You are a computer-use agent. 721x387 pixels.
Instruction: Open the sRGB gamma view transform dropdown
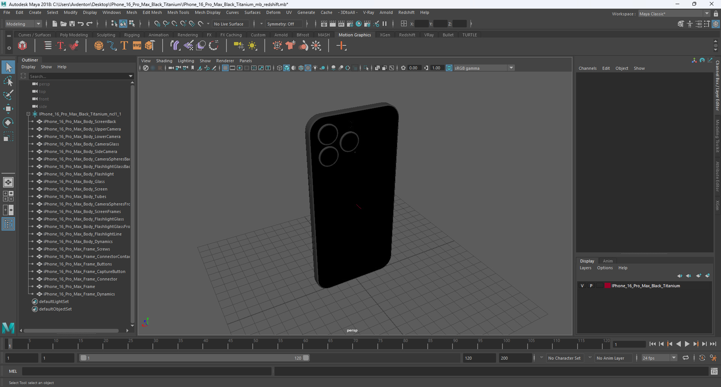click(484, 68)
